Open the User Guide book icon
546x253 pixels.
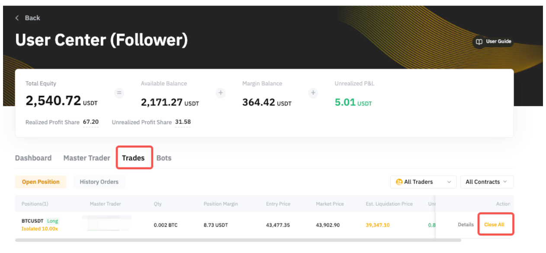click(x=479, y=42)
